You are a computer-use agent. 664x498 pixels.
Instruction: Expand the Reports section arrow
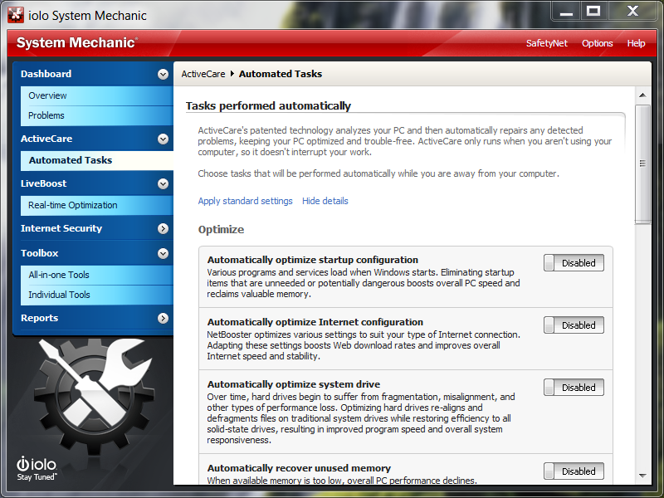tap(163, 318)
